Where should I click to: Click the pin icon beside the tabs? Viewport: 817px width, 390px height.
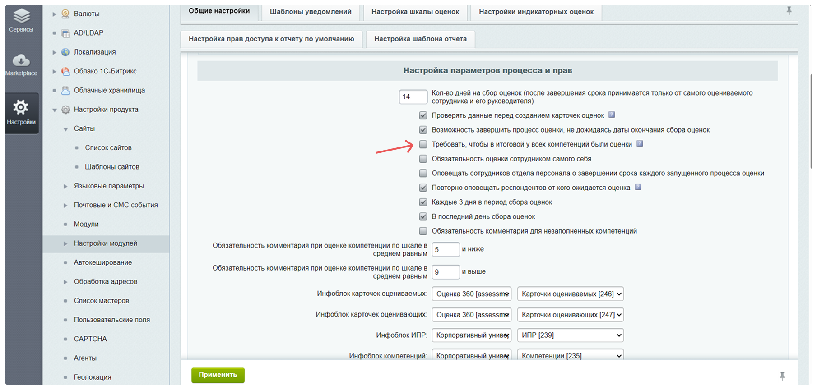[789, 10]
